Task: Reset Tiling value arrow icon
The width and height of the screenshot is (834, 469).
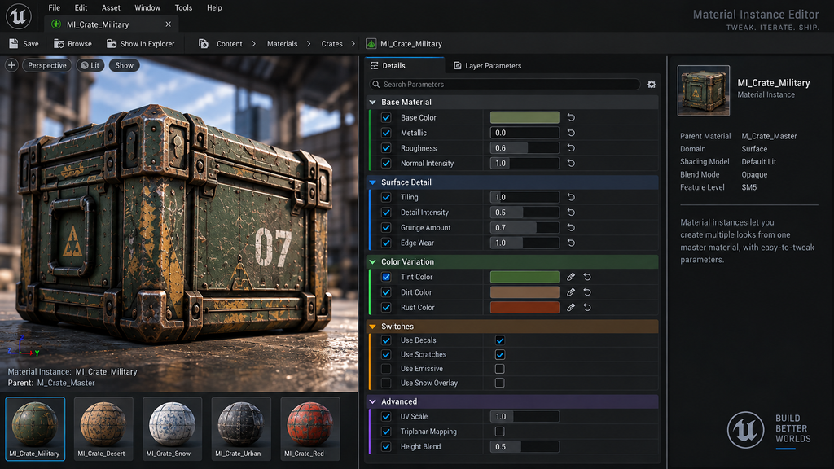Action: tap(571, 197)
